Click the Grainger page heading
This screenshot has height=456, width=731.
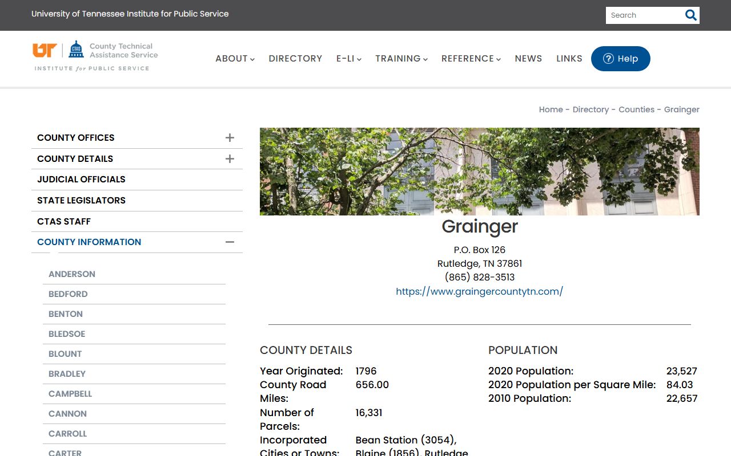pos(480,226)
